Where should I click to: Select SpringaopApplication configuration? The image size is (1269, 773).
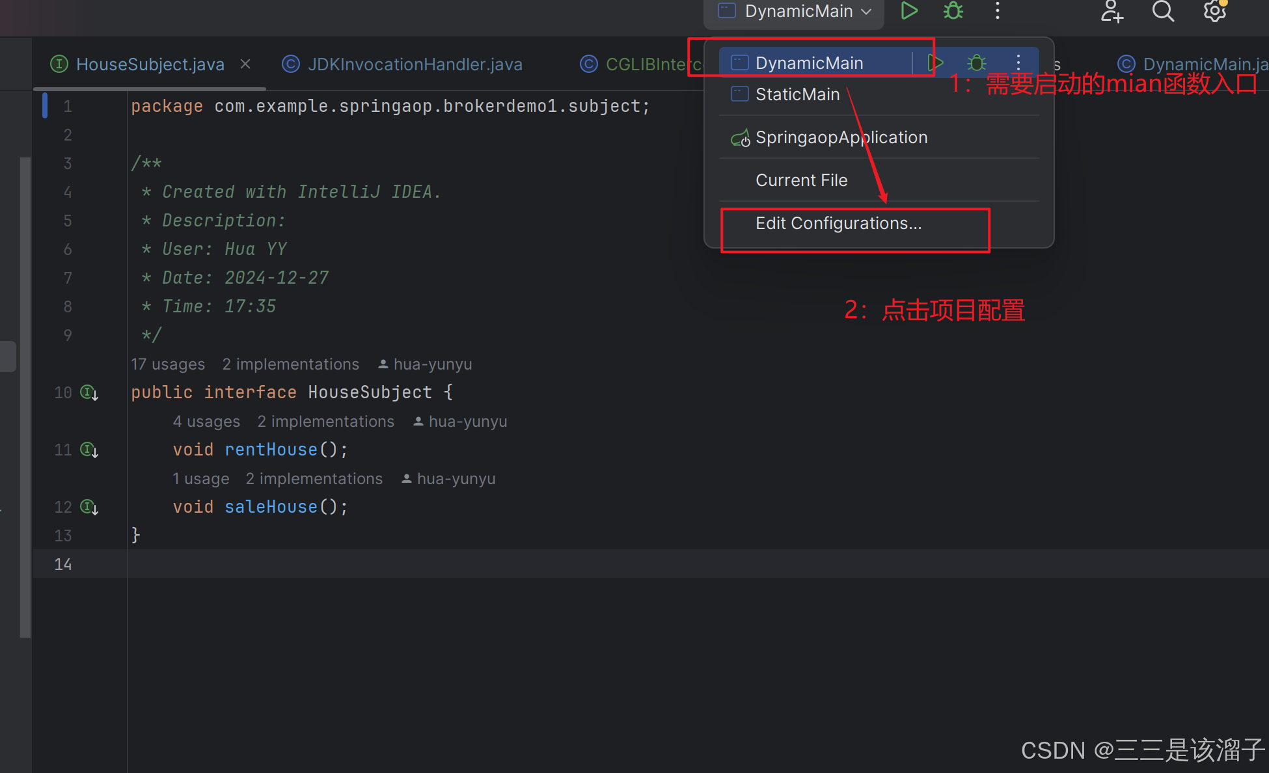(x=841, y=137)
